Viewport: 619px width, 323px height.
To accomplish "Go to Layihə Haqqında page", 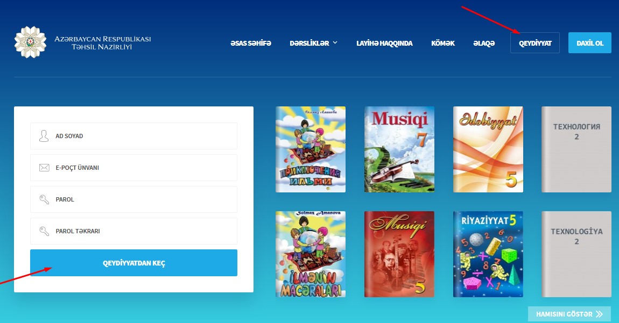I will tap(384, 43).
